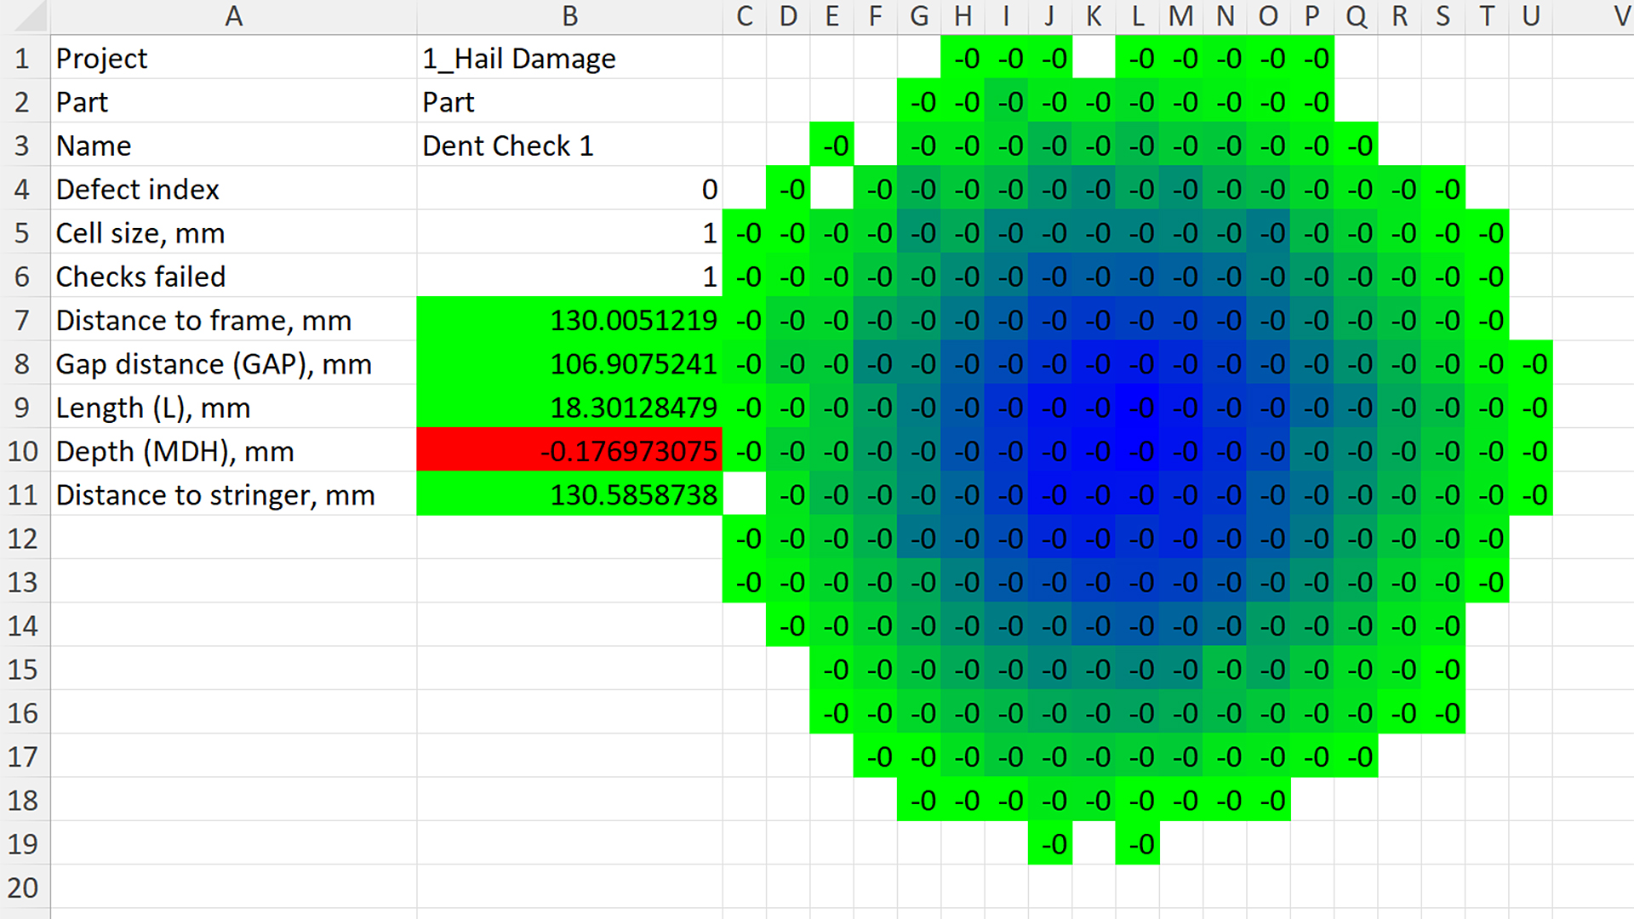Click row 10 header
Screen dimensions: 1634x919
pyautogui.click(x=23, y=452)
